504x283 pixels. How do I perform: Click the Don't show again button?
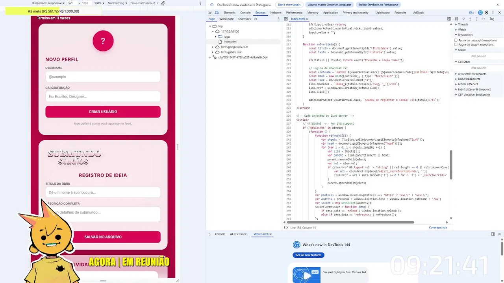[289, 5]
